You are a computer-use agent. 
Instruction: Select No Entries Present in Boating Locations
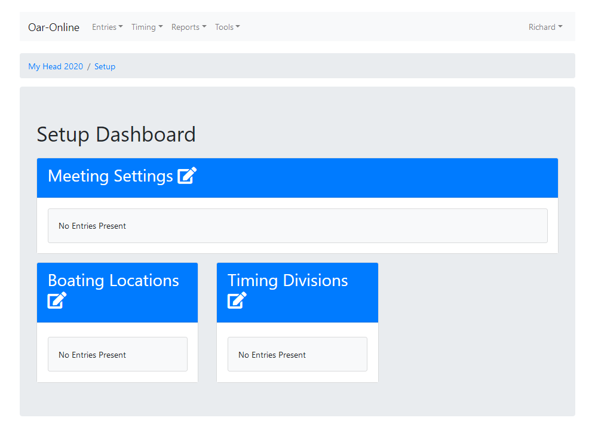click(93, 355)
